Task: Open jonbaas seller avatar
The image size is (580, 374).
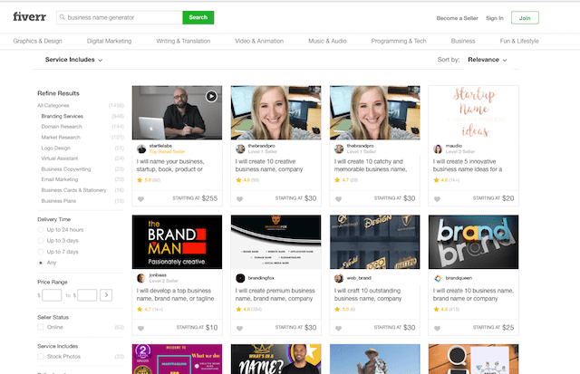Action: point(141,278)
